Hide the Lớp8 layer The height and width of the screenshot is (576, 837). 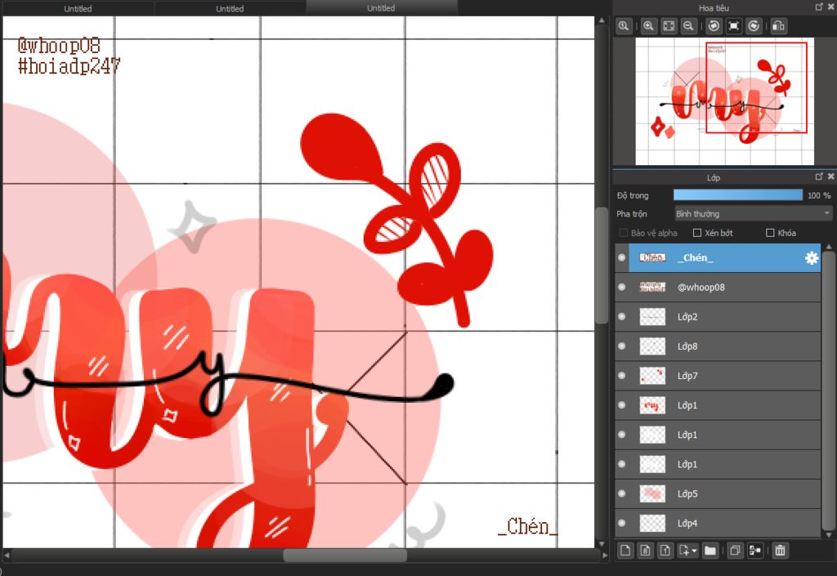[622, 346]
